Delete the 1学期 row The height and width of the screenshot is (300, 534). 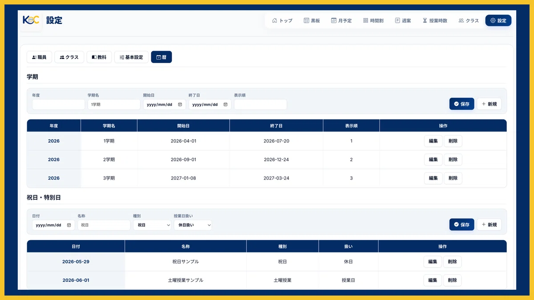[x=453, y=141]
